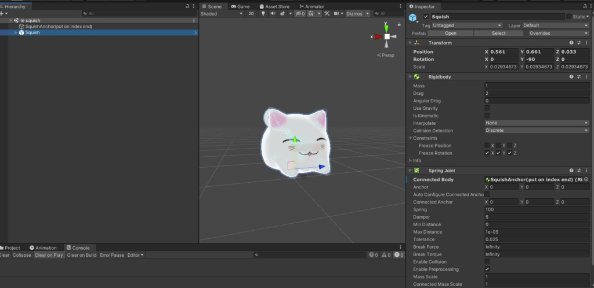
Task: Toggle grid visibility icon in Scene toolbar
Action: [311, 13]
